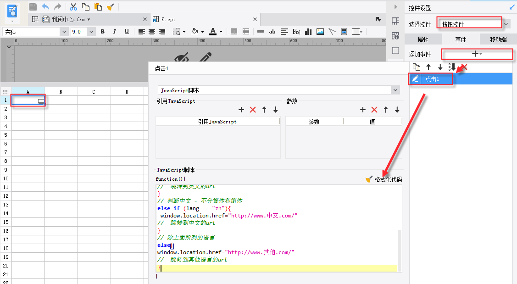The height and width of the screenshot is (284, 517).
Task: Click the Undo arrow icon
Action: pos(45,6)
